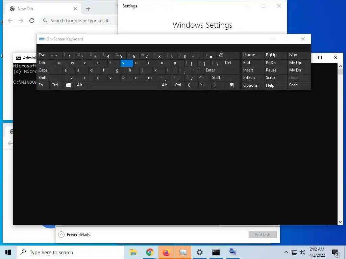Viewport: 346px width, 259px height.
Task: Click Mv Dn key on On-Screen Keyboard
Action: pyautogui.click(x=299, y=70)
